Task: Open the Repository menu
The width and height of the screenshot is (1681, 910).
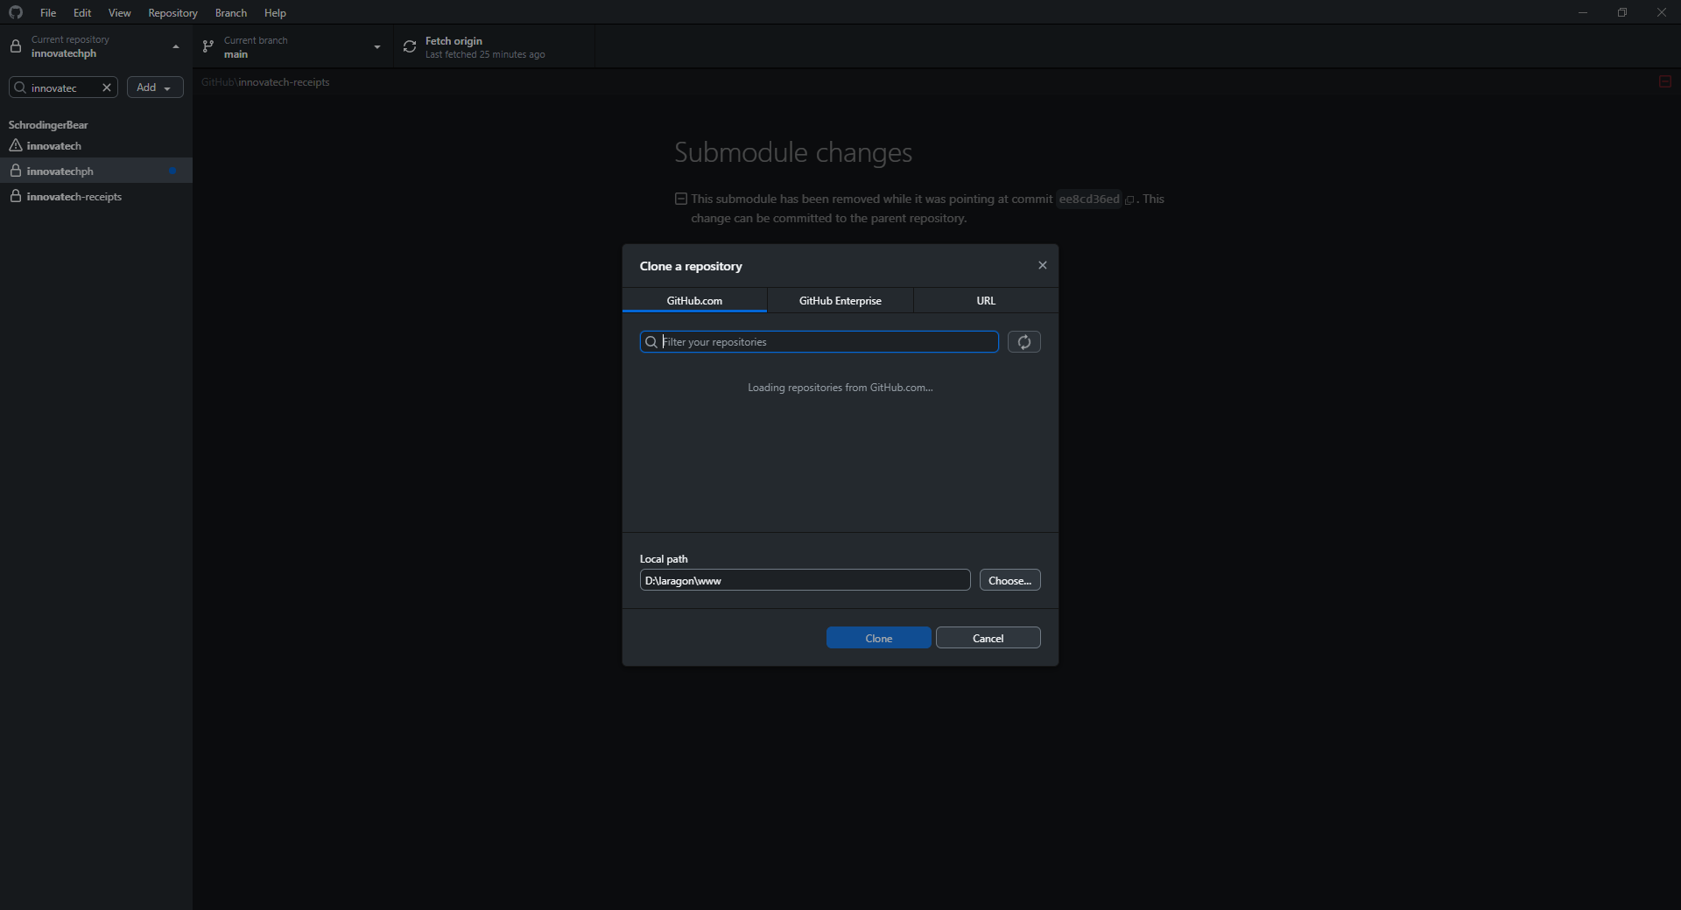Action: (172, 12)
